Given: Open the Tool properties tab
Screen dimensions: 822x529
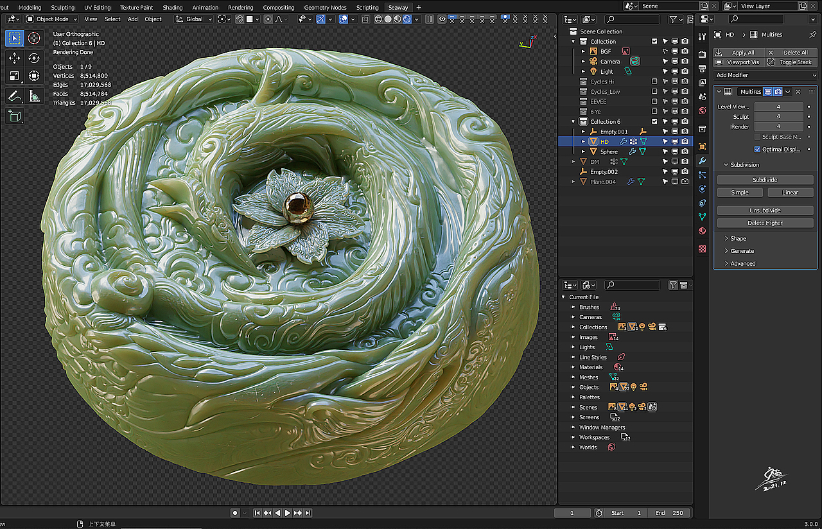Looking at the screenshot, I should (702, 36).
